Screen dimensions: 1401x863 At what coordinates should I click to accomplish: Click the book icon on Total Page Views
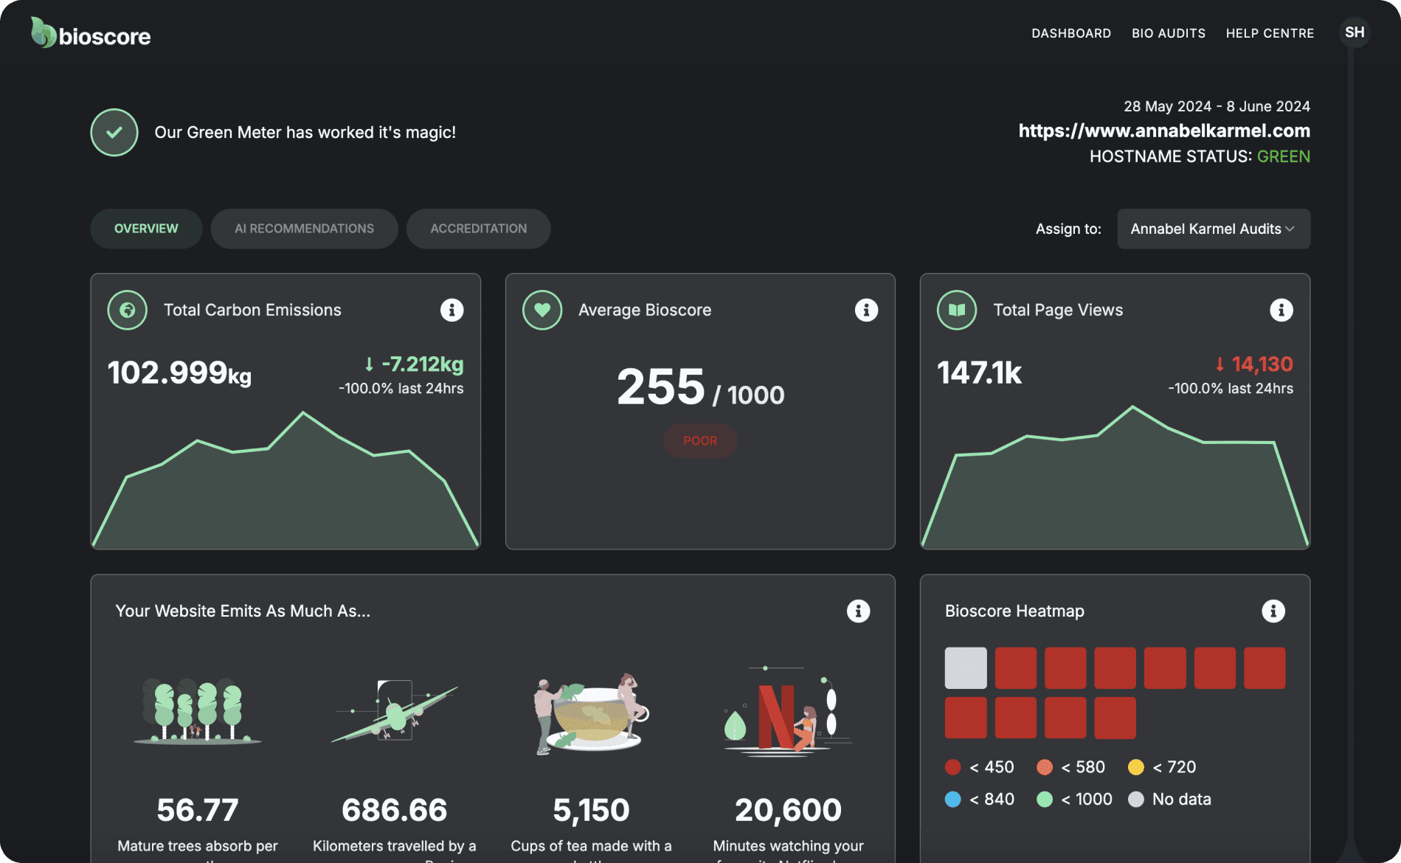[957, 310]
